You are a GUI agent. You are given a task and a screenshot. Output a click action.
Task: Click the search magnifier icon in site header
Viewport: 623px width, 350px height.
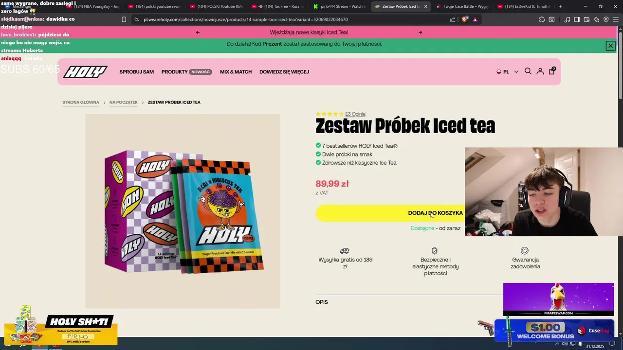tap(528, 71)
